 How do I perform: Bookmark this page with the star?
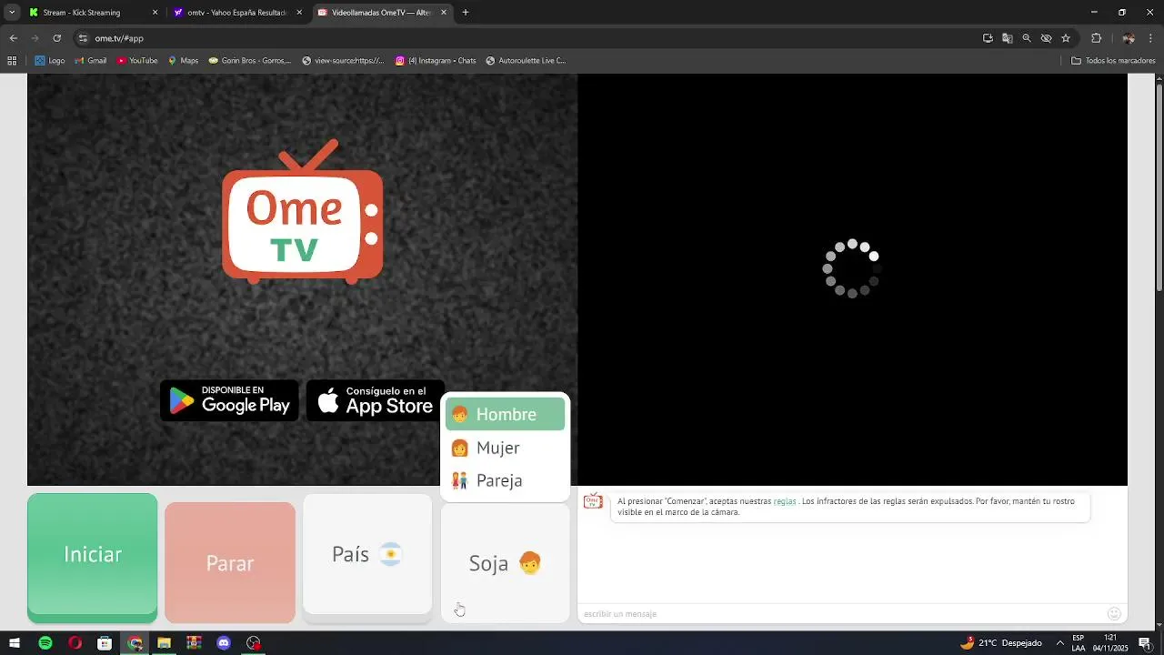click(1066, 38)
